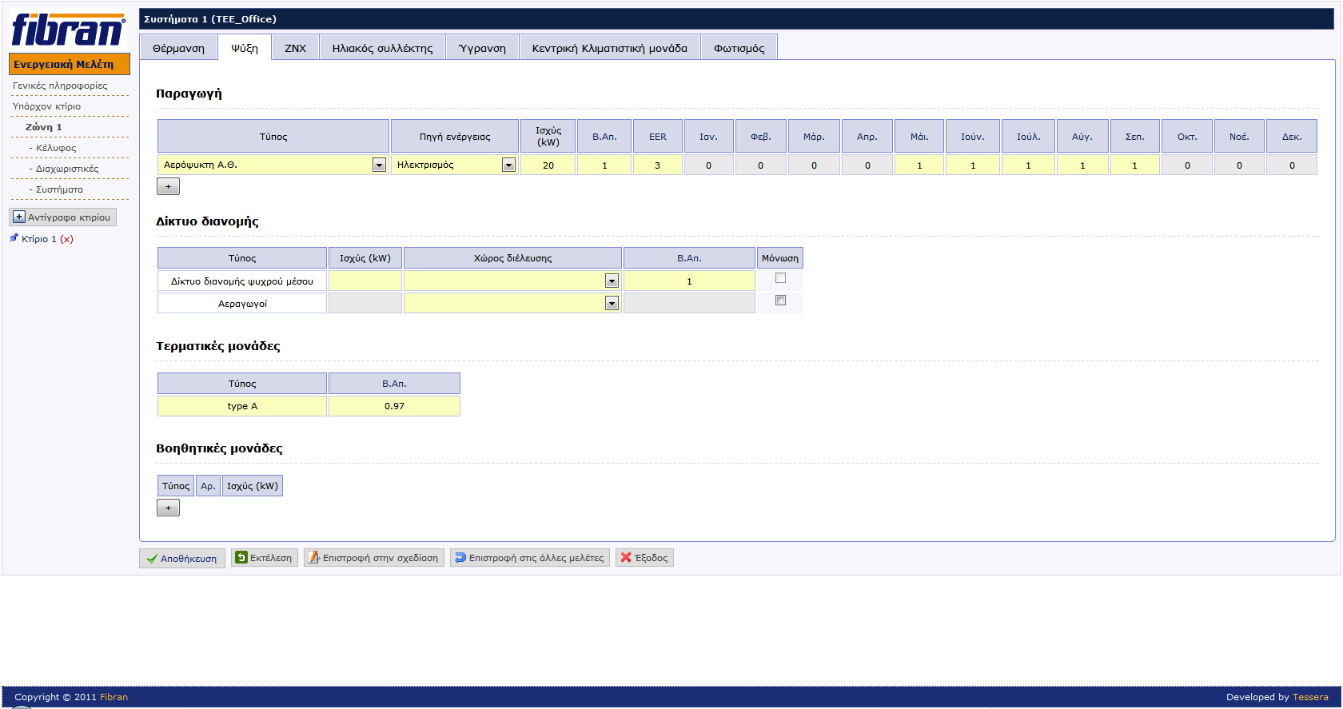Viewport: 1343px width, 709px height.
Task: Click the Δίκτυο διανομής ψυχρού μέσου label
Action: coord(242,281)
